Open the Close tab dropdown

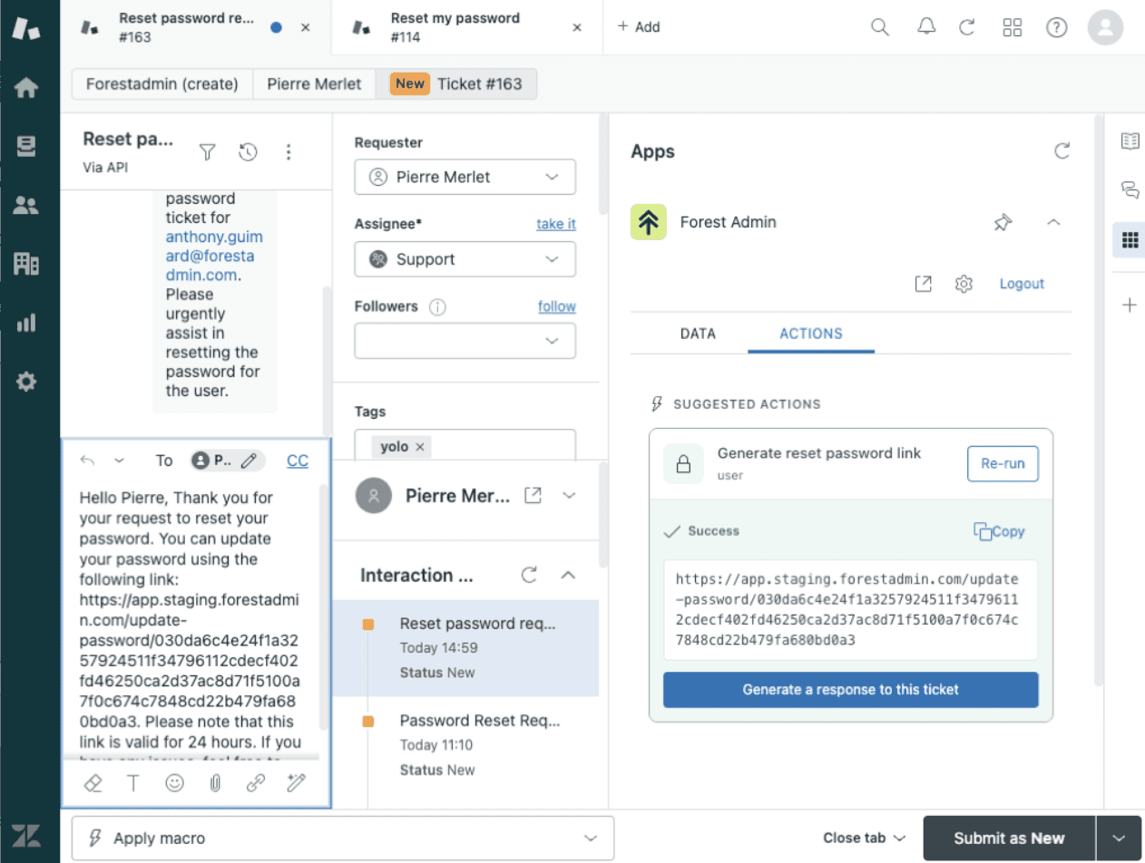(x=865, y=839)
